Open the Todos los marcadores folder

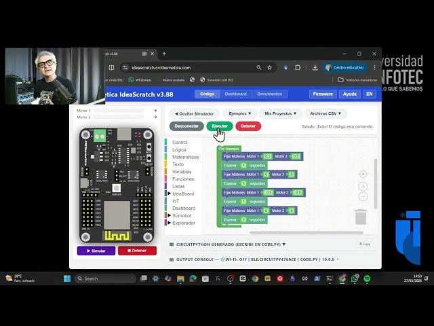point(357,80)
